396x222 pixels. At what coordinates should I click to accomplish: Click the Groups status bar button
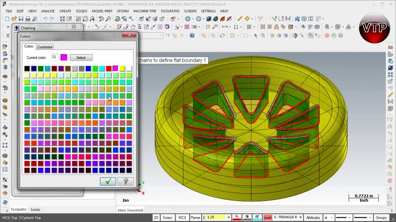point(381,217)
